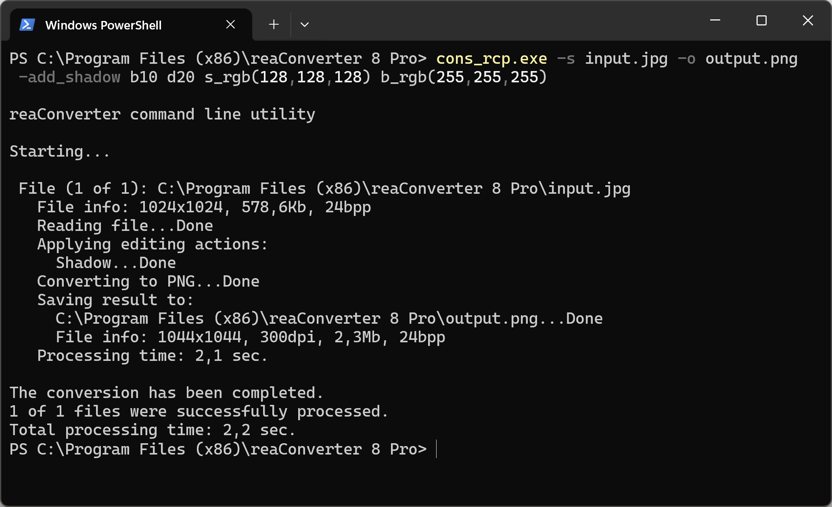
Task: Click the "Shadow...Done" output line
Action: point(116,263)
